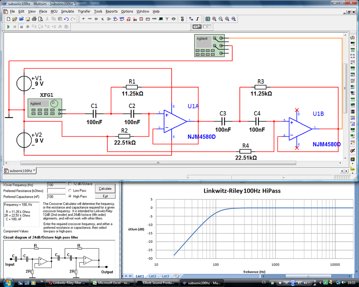
Task: Open the diode component group
Action: click(x=96, y=19)
